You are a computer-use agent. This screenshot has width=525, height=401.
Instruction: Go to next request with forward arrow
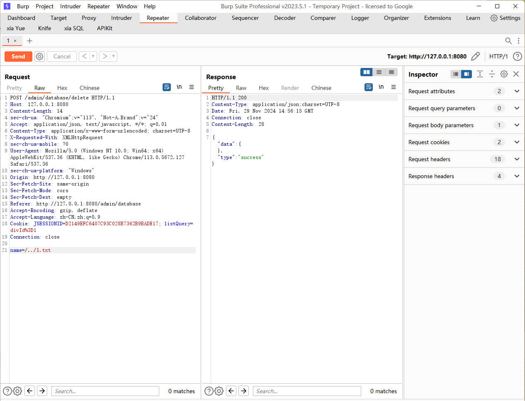[x=105, y=56]
